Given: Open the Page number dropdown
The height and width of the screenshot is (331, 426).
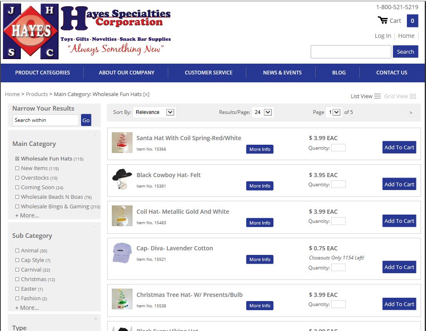Looking at the screenshot, I should tap(334, 112).
